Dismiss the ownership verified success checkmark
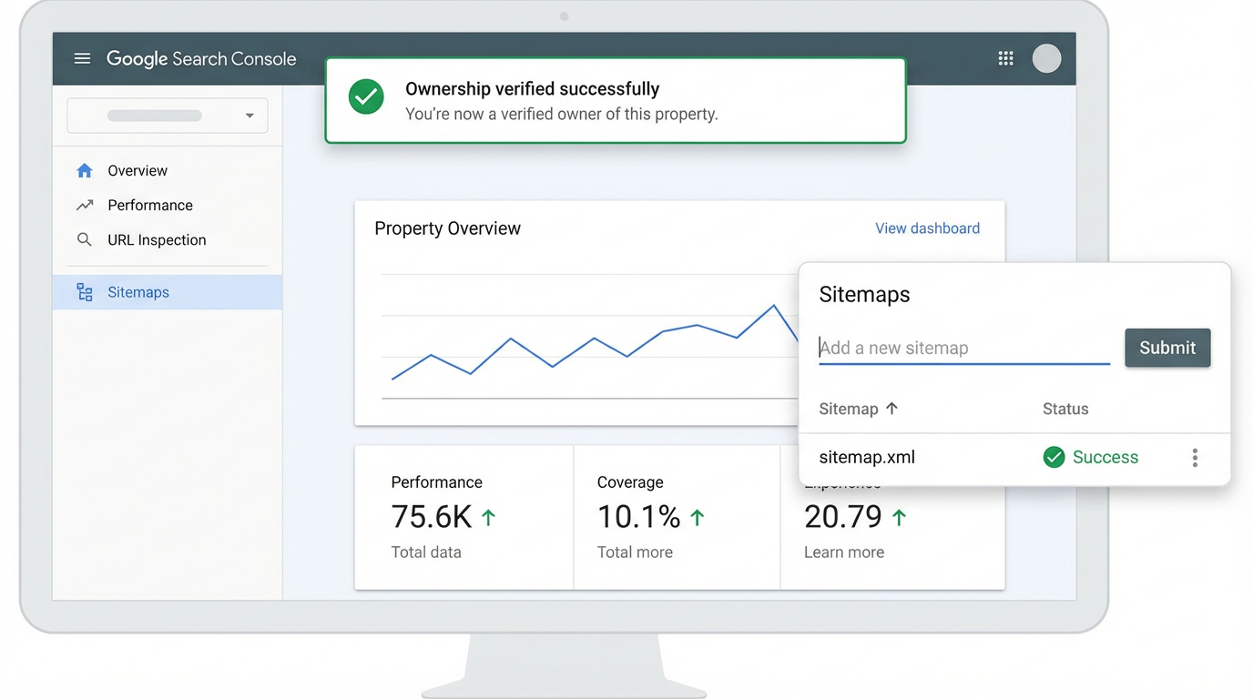The width and height of the screenshot is (1253, 699). pos(365,96)
